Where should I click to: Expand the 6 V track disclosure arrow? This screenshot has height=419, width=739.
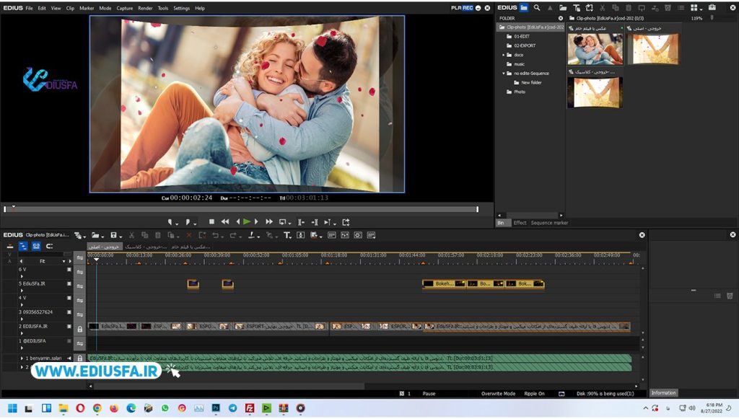(x=22, y=276)
